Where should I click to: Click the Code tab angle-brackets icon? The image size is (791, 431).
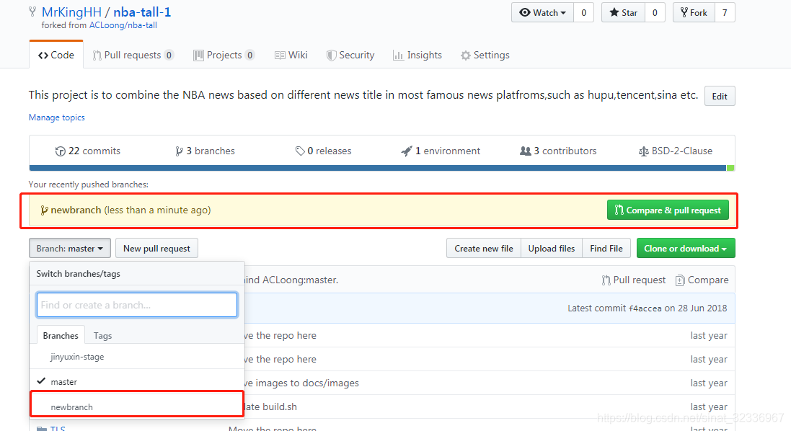[43, 55]
